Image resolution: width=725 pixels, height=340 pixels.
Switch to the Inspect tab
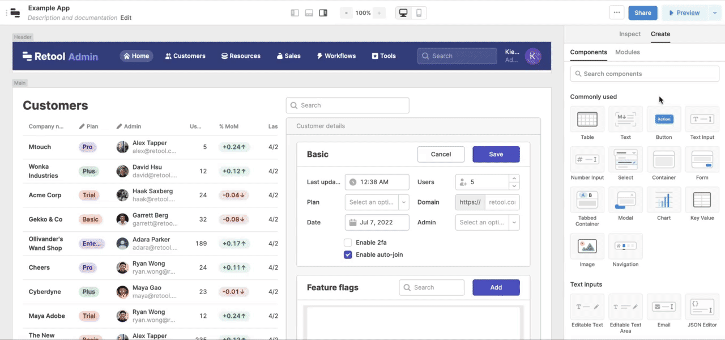[x=630, y=34]
